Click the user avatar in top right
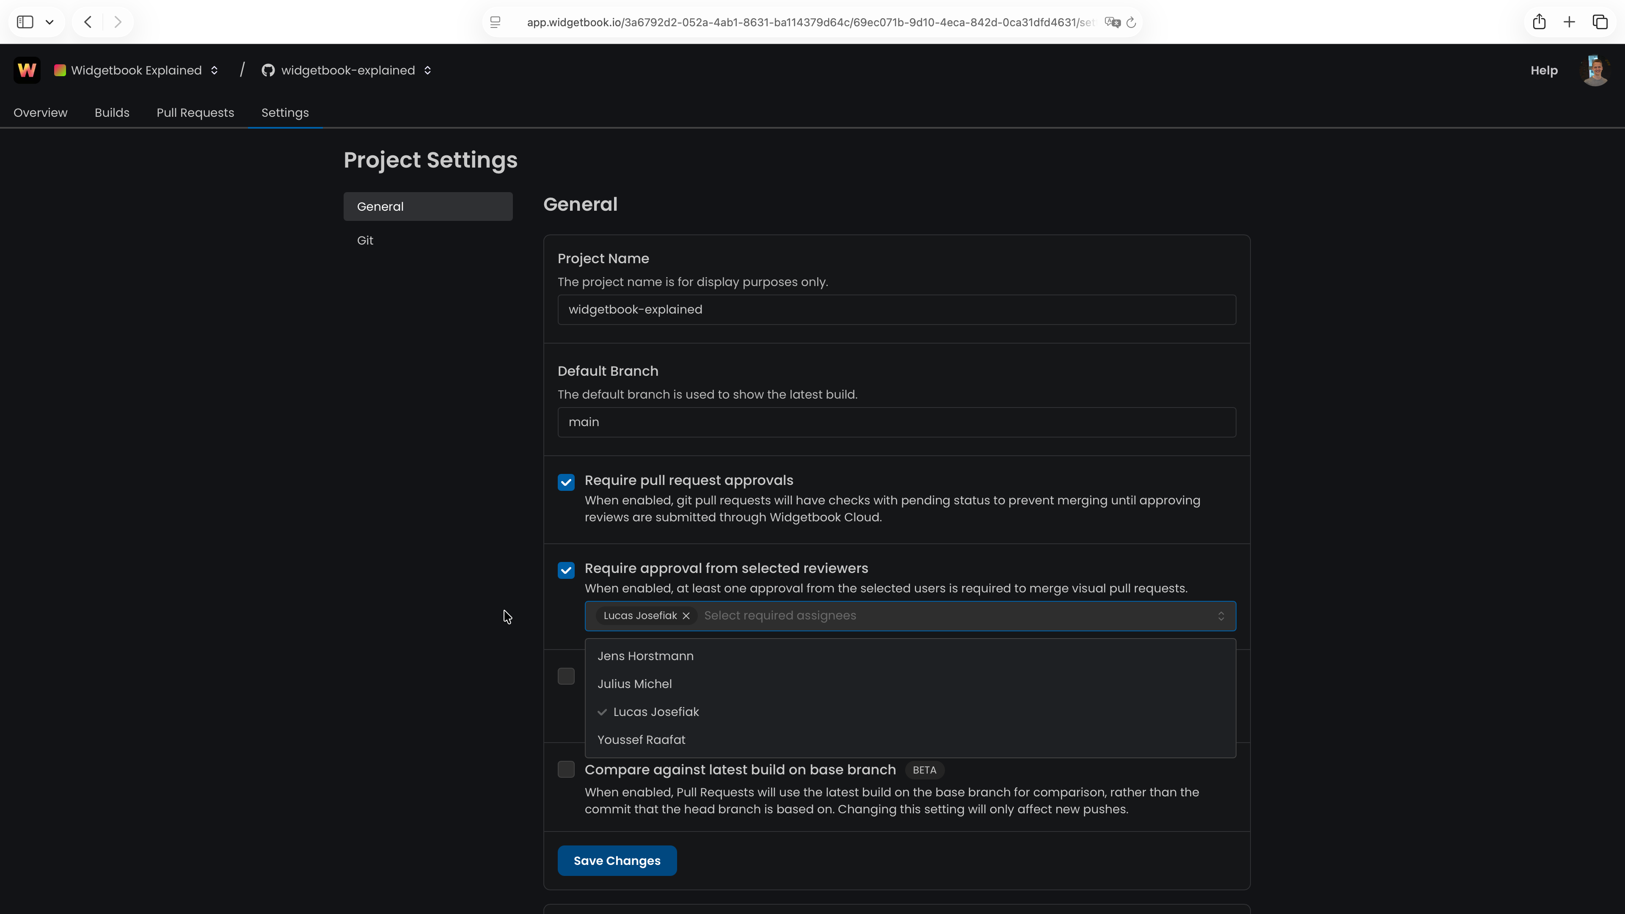The width and height of the screenshot is (1625, 914). click(x=1595, y=70)
